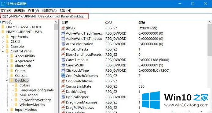Select the DpiScalingVer DWORD icon

pyautogui.click(x=63, y=97)
